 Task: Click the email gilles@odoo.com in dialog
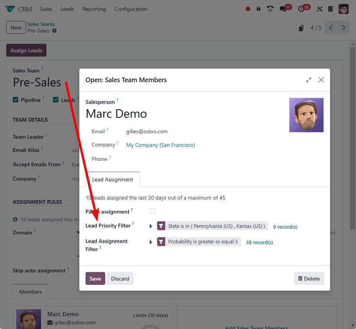pos(147,131)
